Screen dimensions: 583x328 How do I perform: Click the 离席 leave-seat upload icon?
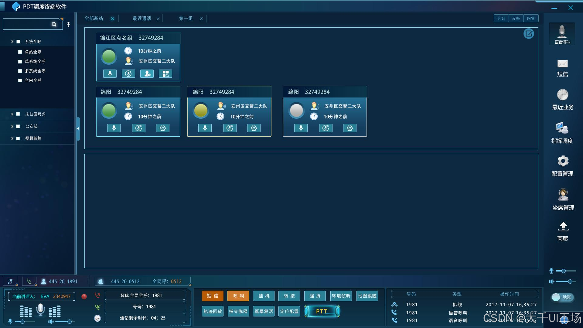click(x=563, y=227)
